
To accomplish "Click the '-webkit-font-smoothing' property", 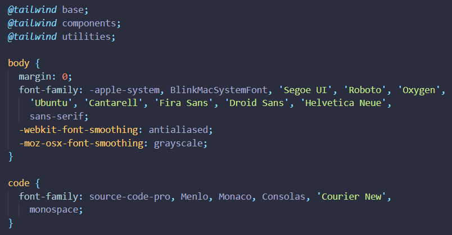I will (78, 130).
